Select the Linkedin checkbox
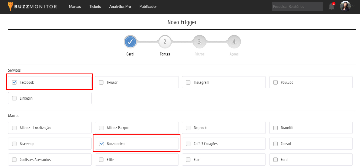Image resolution: width=360 pixels, height=168 pixels. (x=15, y=98)
